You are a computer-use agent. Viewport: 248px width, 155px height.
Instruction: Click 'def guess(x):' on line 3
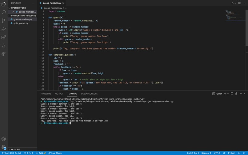tap(57, 17)
